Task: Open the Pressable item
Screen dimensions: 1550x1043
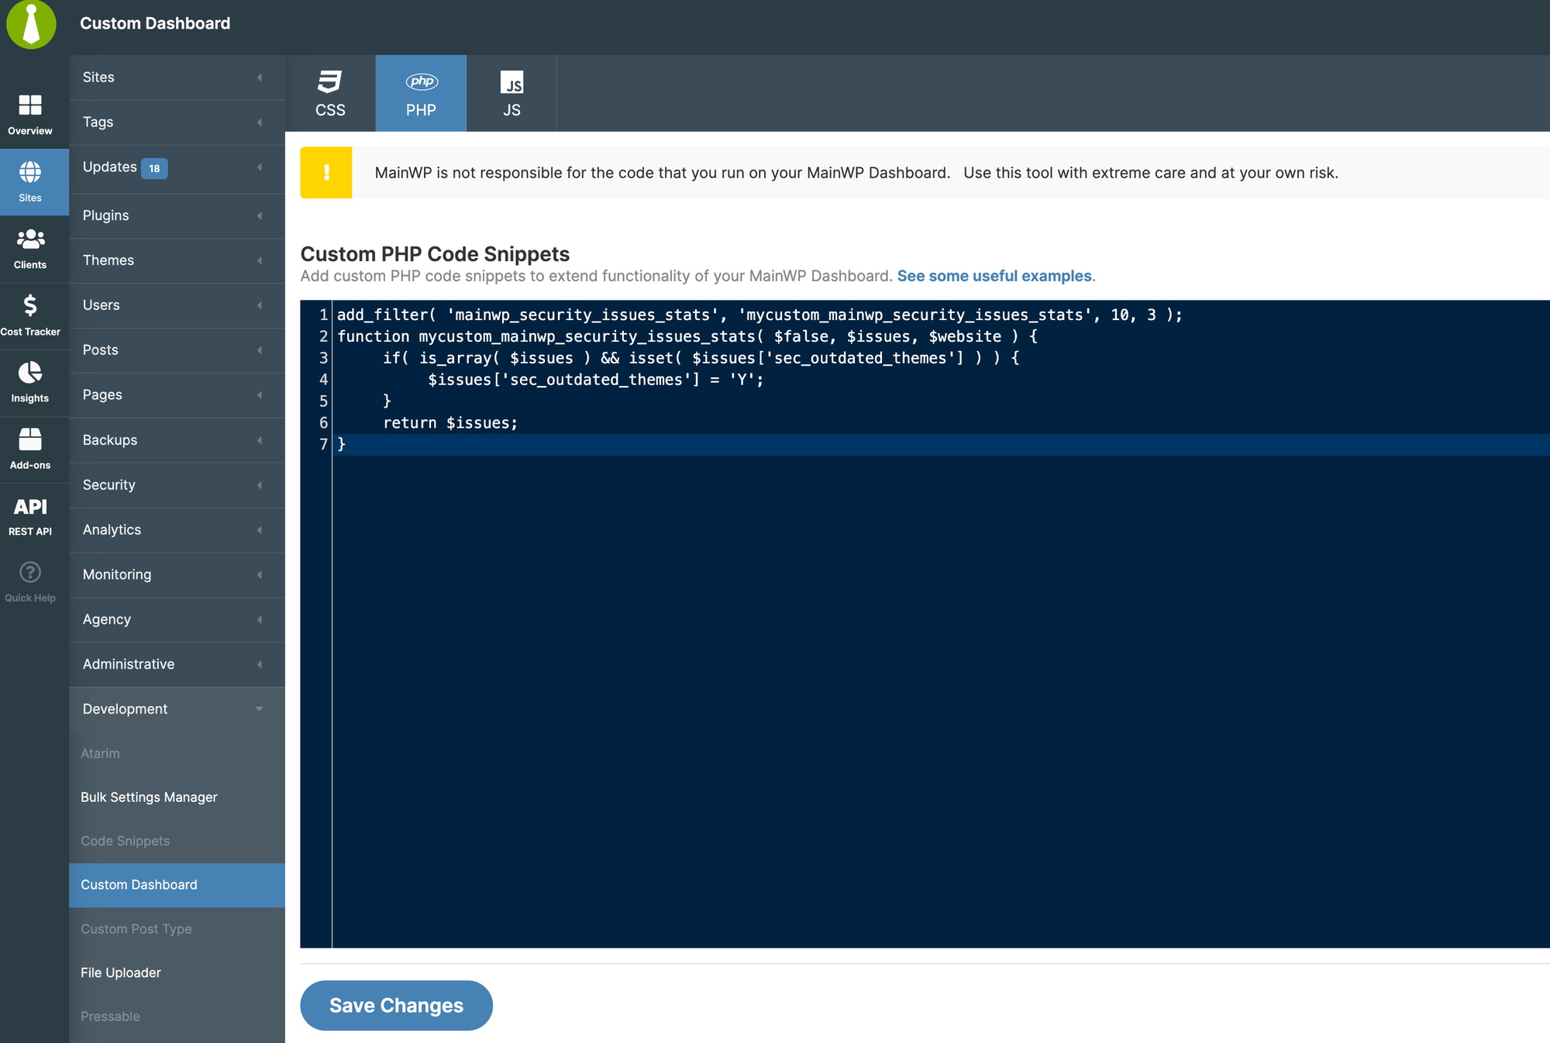Action: pos(177,1017)
